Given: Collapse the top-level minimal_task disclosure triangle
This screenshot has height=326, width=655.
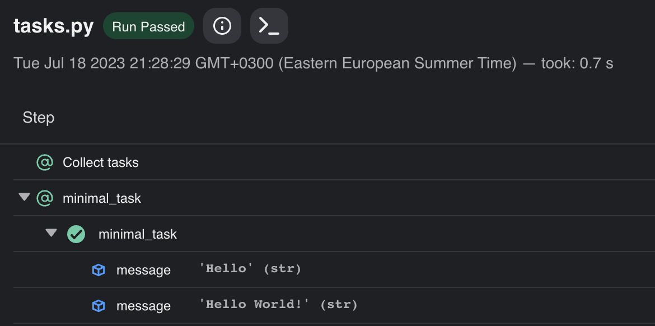Looking at the screenshot, I should click(x=25, y=197).
